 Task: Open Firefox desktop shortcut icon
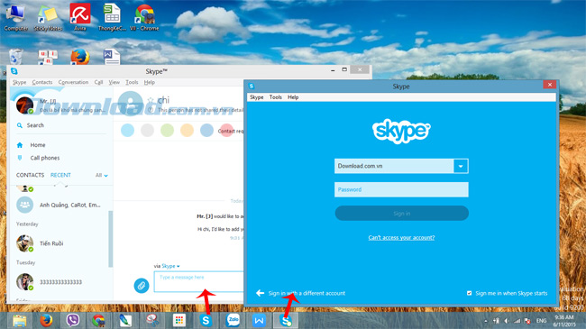coord(80,57)
